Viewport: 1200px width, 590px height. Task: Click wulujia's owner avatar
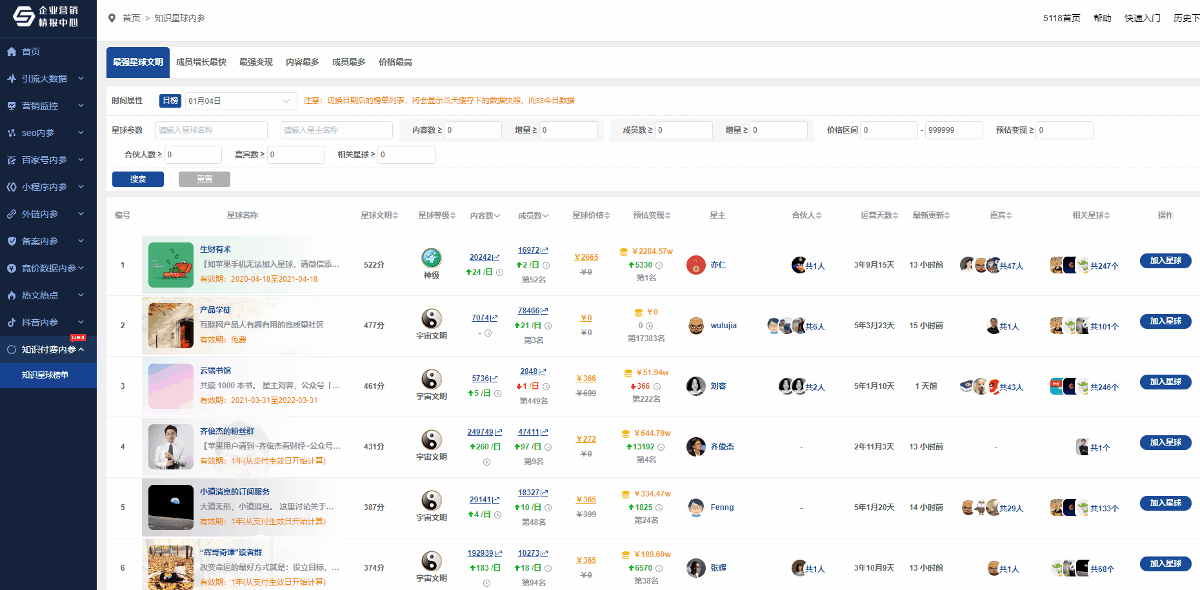click(x=696, y=326)
